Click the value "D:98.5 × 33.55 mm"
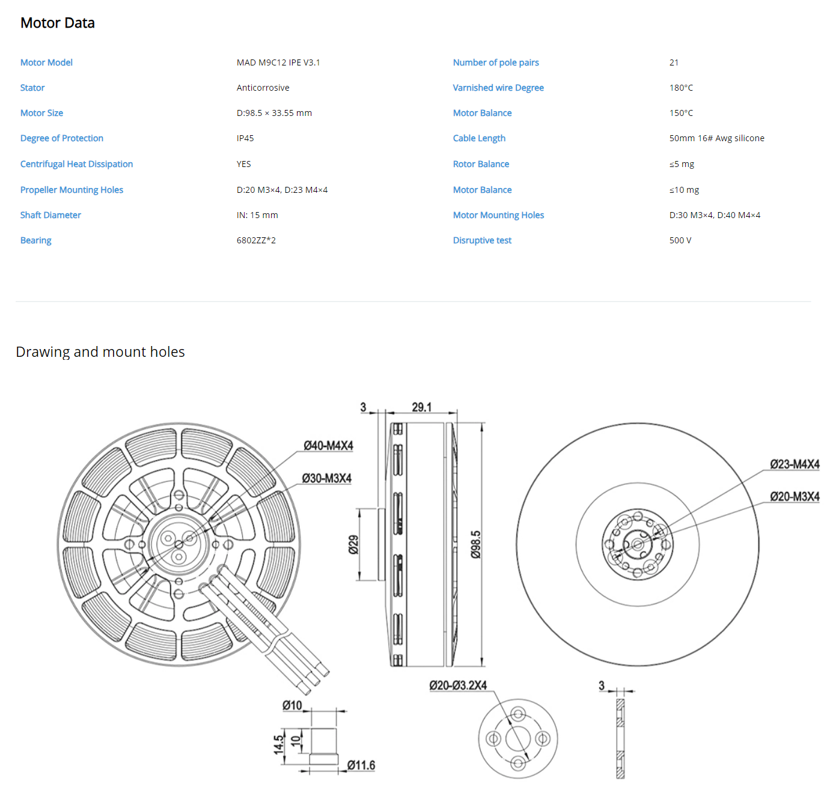Screen dimensions: 830x802 coord(274,113)
